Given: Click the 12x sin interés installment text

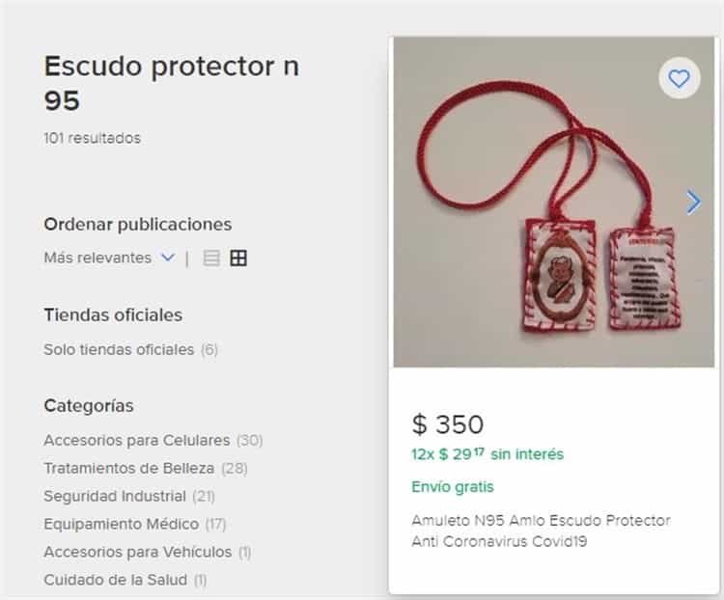Looking at the screenshot, I should pos(487,454).
